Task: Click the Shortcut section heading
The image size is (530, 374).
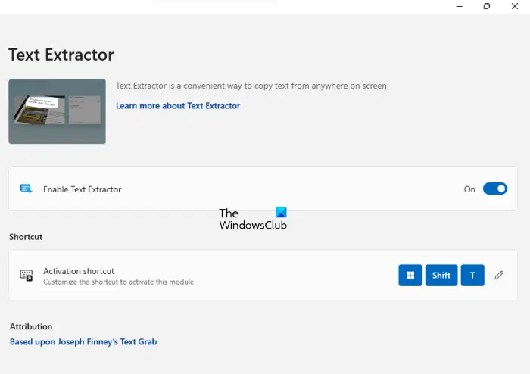Action: [26, 237]
